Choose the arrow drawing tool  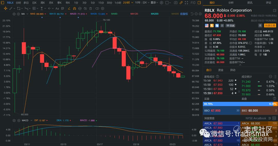coord(49,8)
